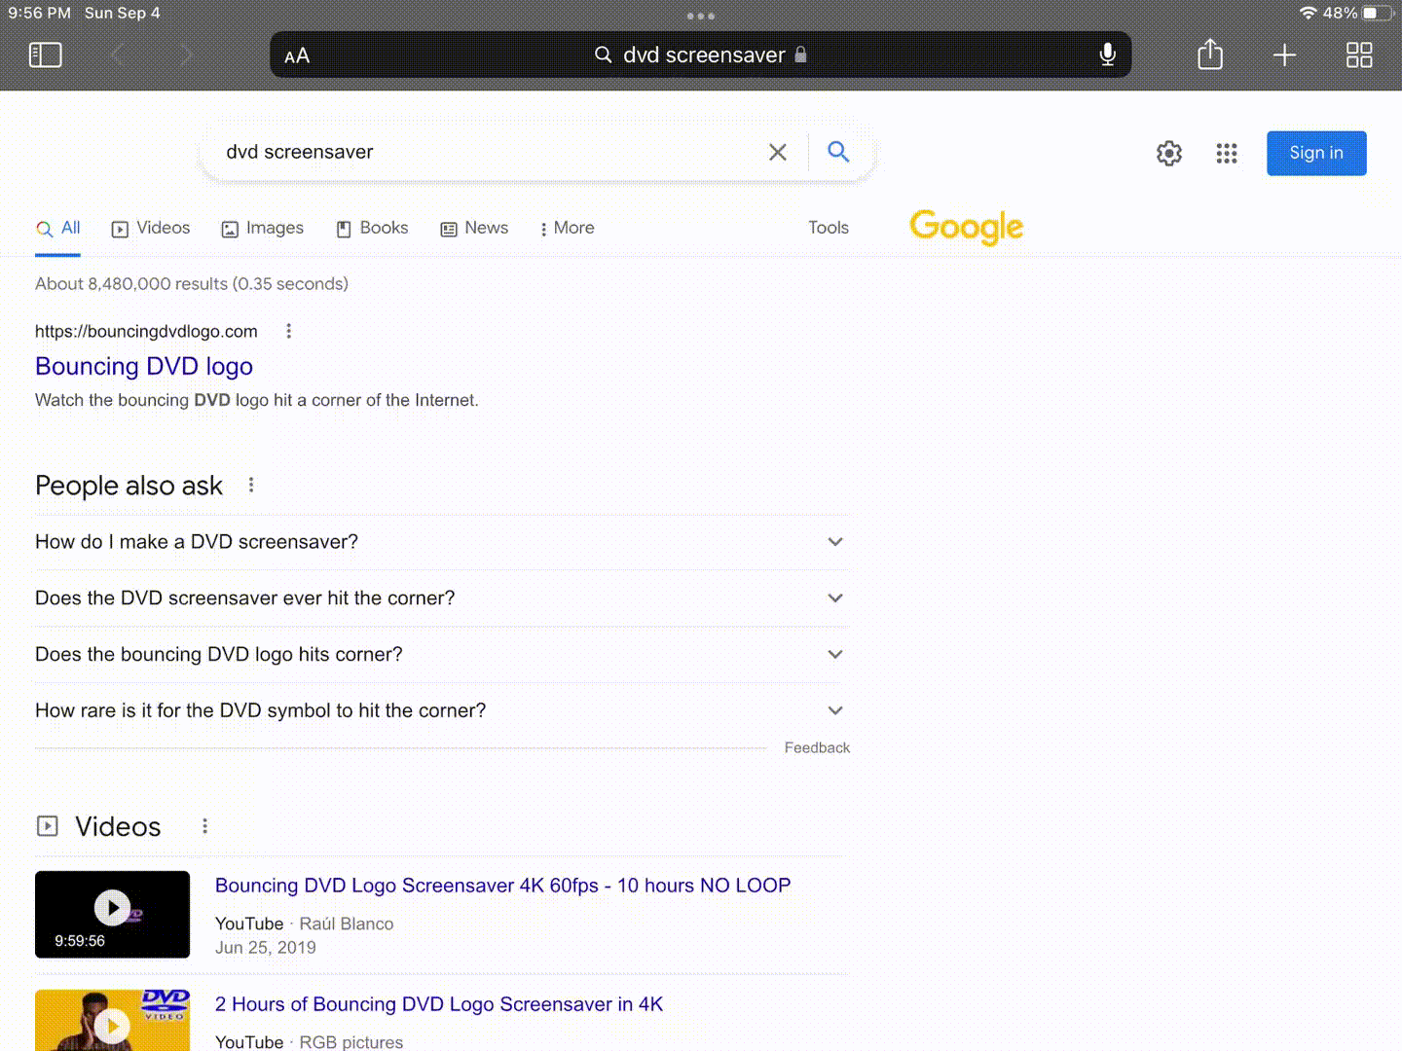Screen dimensions: 1402x1051
Task: Open the Share sheet
Action: click(x=1210, y=54)
